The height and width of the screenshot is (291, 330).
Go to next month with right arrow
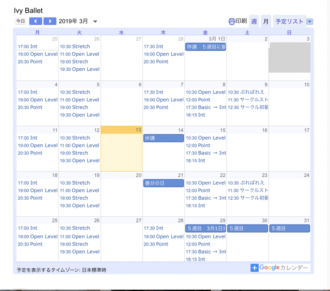[50, 21]
